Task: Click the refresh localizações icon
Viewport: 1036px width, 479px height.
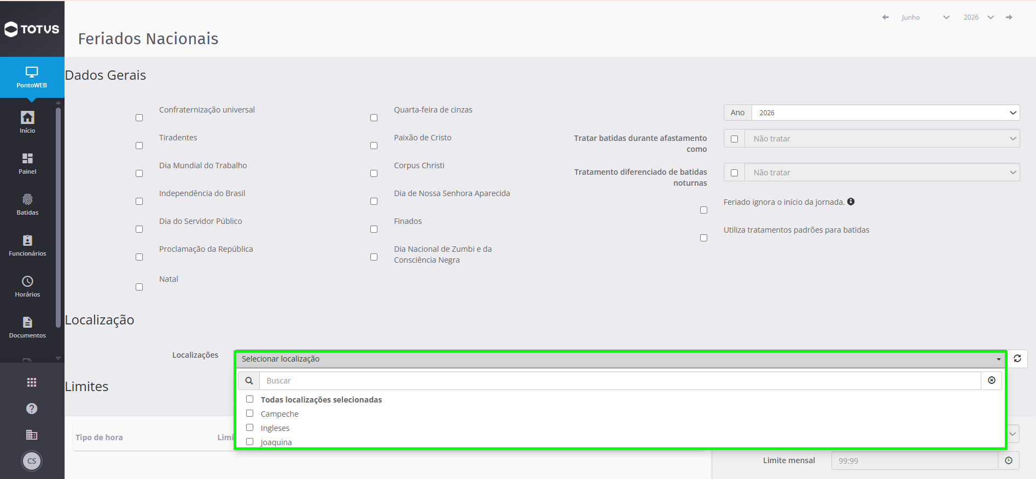Action: pos(1017,359)
